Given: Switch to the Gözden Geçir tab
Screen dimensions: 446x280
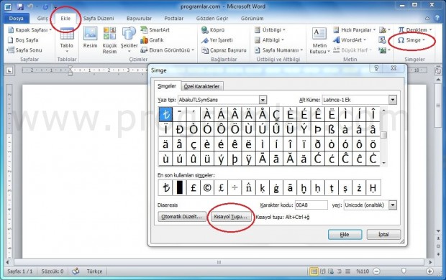Looking at the screenshot, I should click(212, 19).
